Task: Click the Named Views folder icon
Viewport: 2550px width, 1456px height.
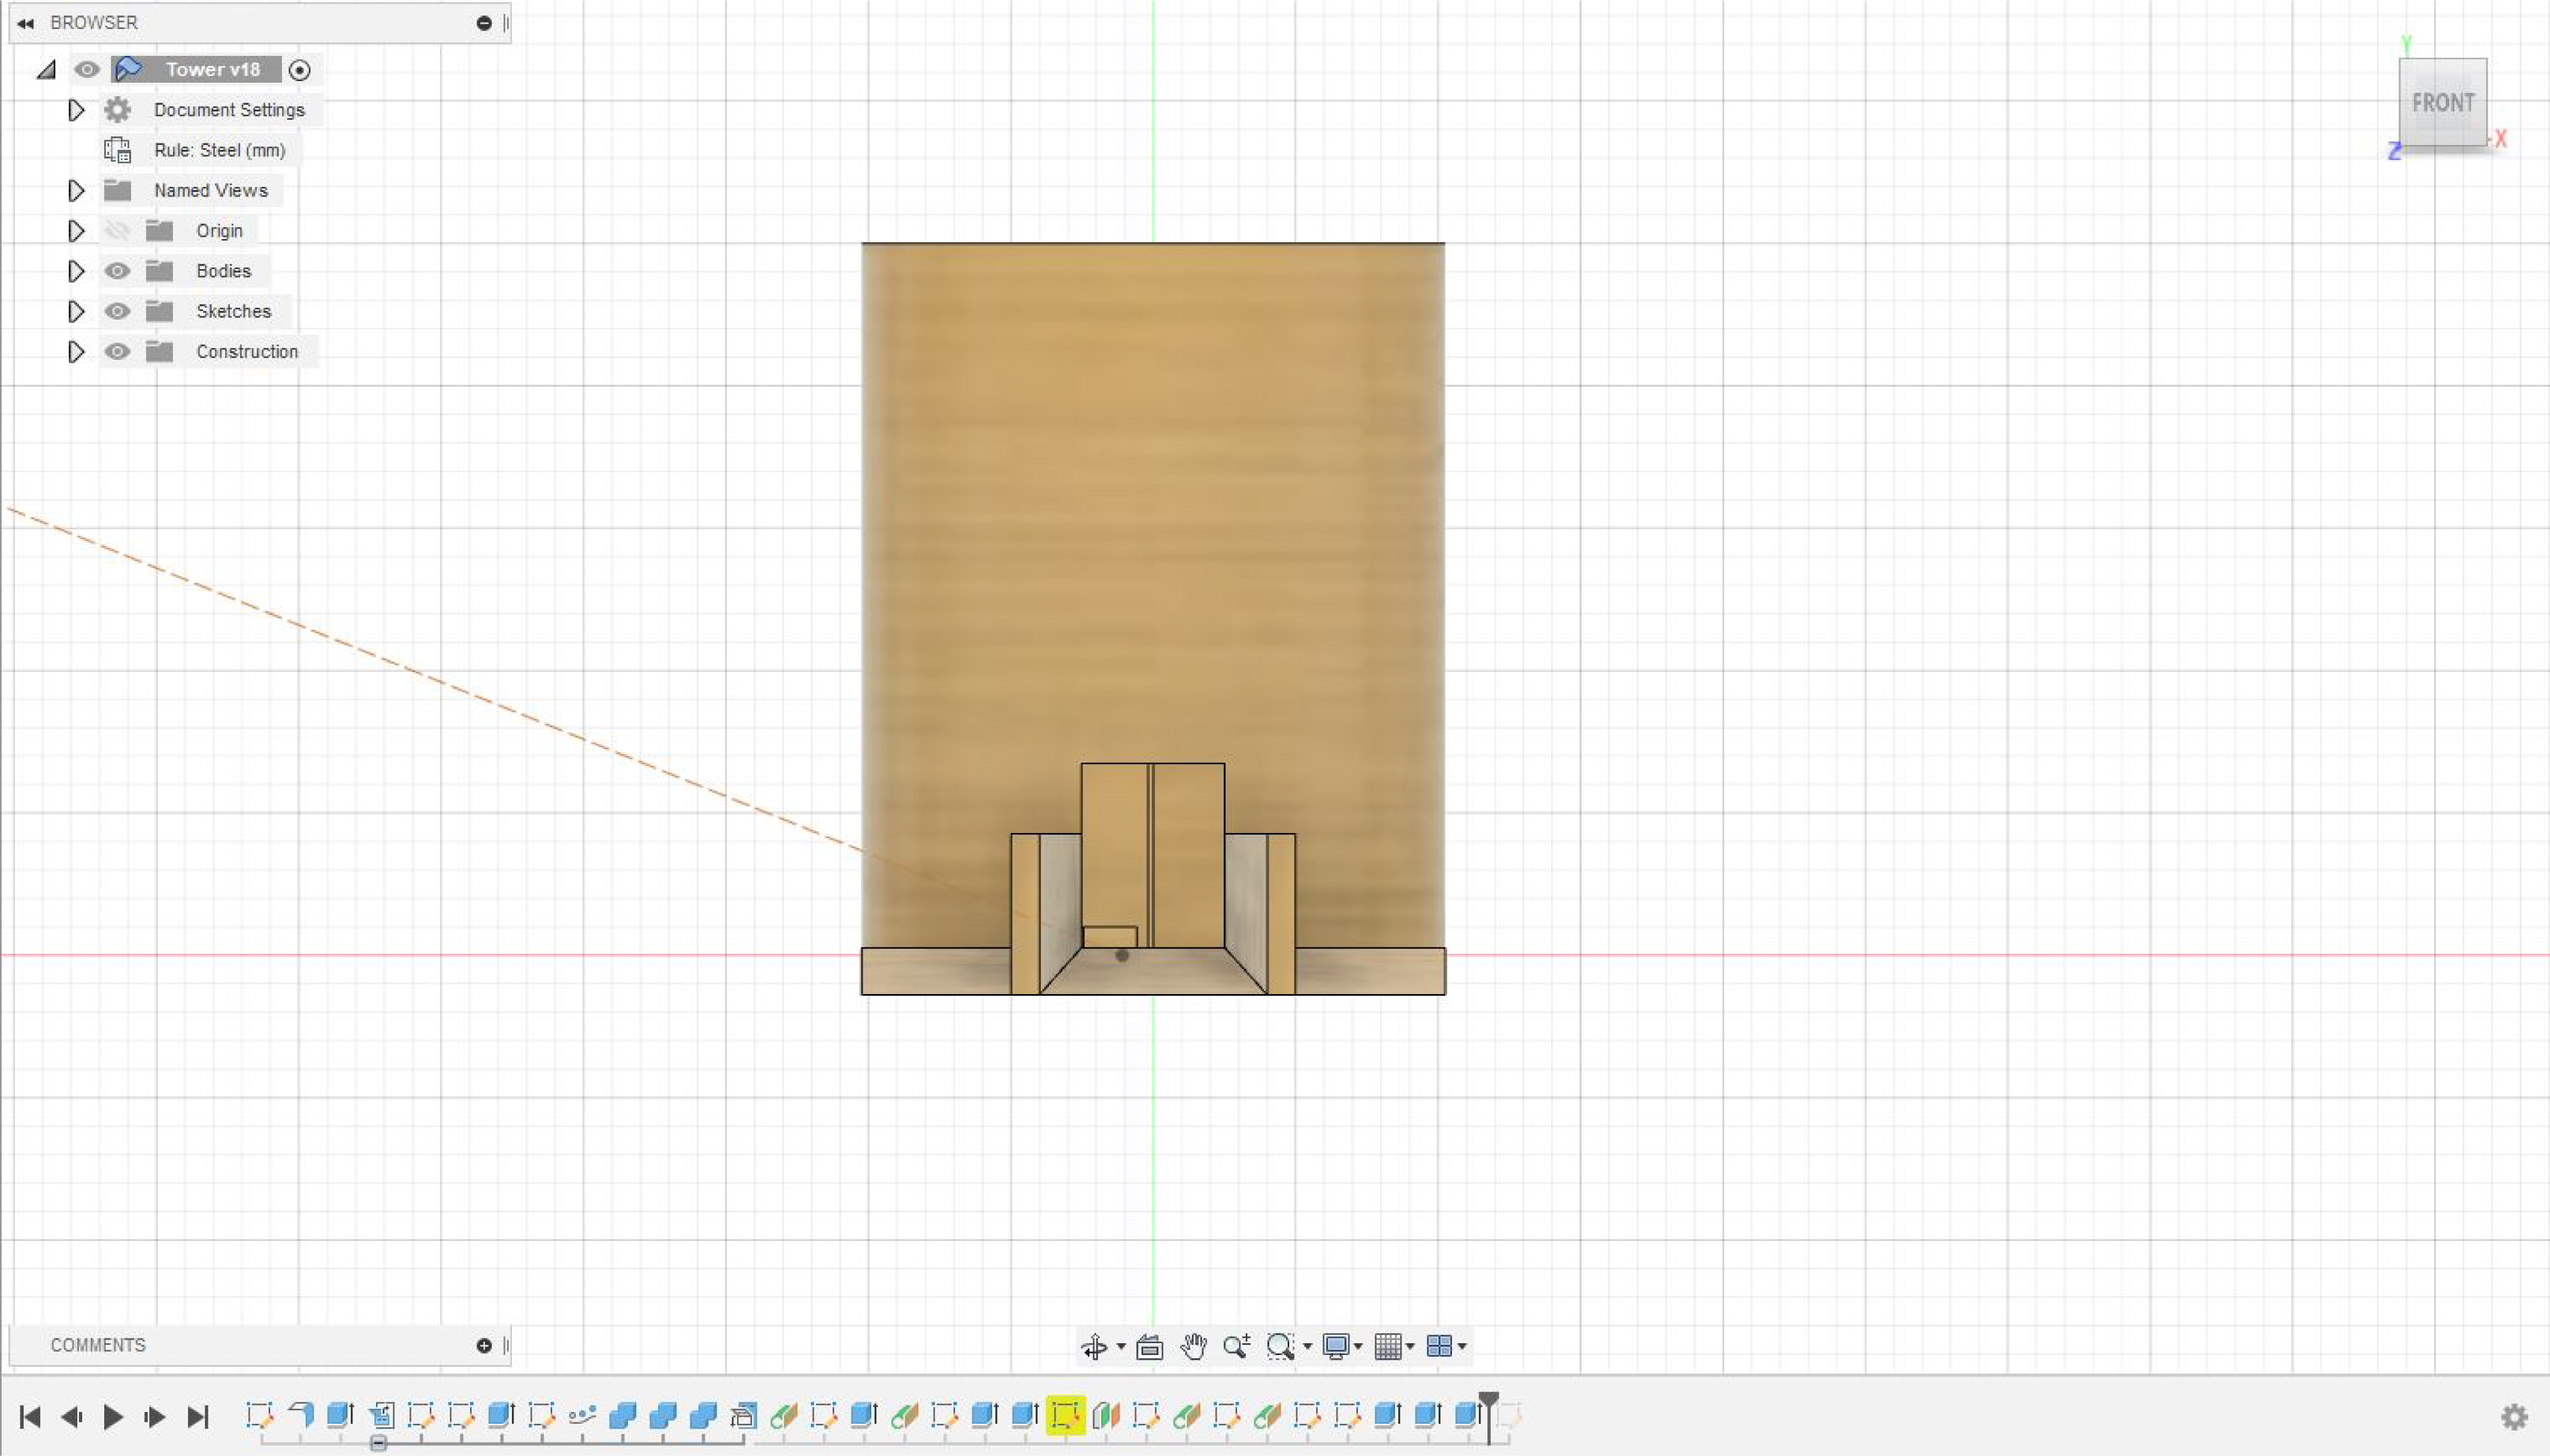Action: (x=118, y=190)
